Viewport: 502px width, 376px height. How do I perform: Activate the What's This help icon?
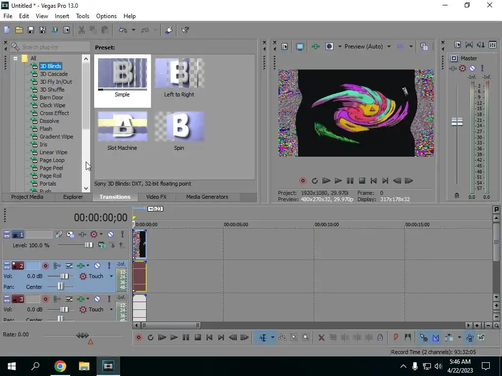coord(185,30)
